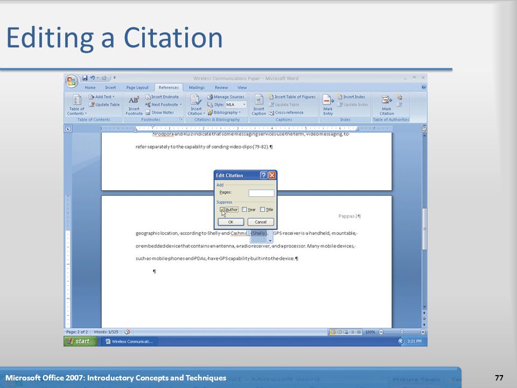Open the Office button menu
The image size is (517, 388).
coord(71,81)
